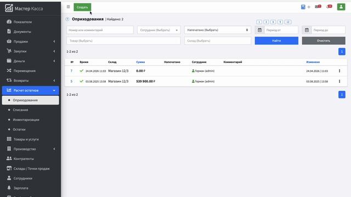Open receipt number 5 link
Image resolution: width=351 pixels, height=197 pixels.
click(x=71, y=82)
